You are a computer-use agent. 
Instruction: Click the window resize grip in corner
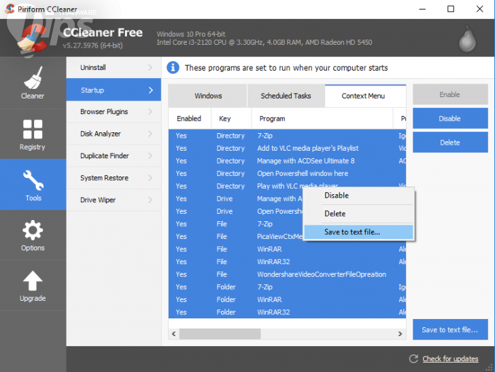[490, 367]
